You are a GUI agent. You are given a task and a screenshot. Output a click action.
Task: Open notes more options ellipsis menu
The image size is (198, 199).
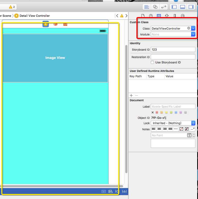[192, 129]
